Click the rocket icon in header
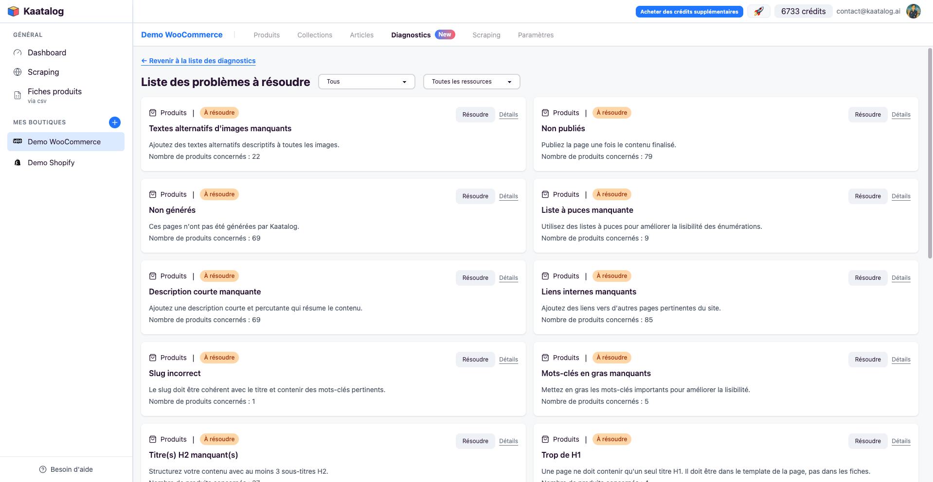This screenshot has width=933, height=482. [x=758, y=11]
